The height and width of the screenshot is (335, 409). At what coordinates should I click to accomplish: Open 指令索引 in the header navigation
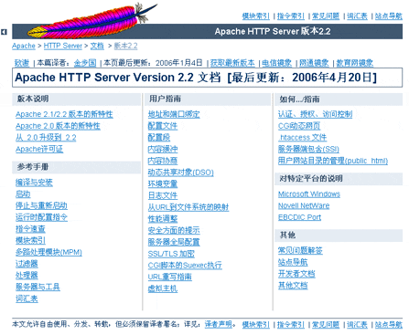291,16
